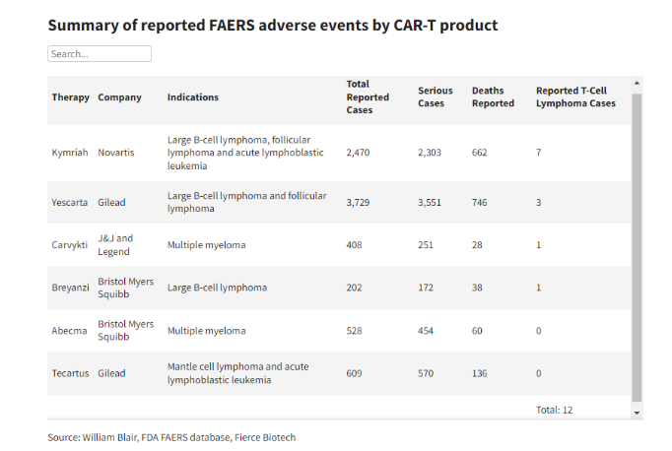The image size is (672, 451).
Task: Click the table title heading text
Action: coord(273,25)
